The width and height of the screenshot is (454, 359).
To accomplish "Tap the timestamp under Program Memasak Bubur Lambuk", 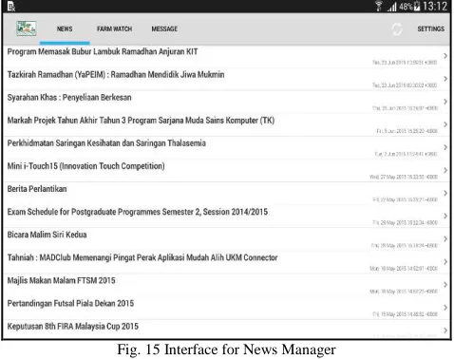I will click(x=405, y=63).
